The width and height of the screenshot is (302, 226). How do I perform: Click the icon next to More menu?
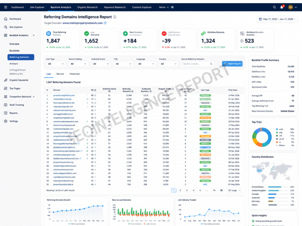(x=172, y=7)
